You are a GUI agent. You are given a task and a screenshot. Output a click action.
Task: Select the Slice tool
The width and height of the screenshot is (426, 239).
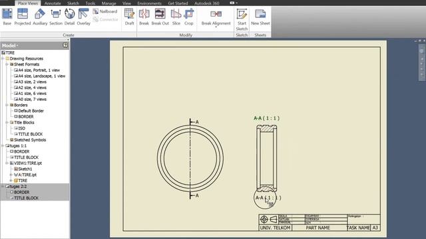pyautogui.click(x=176, y=17)
